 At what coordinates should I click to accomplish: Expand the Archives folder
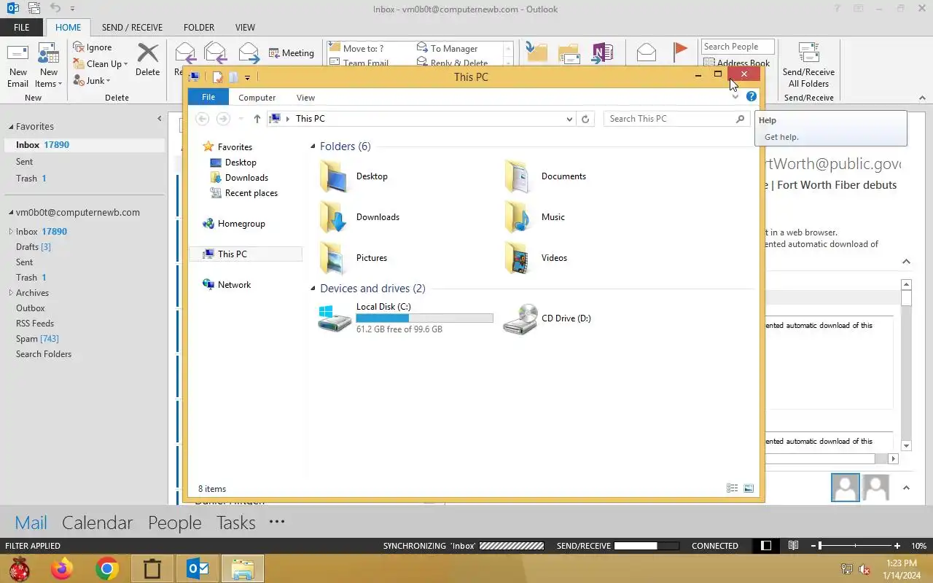(11, 293)
